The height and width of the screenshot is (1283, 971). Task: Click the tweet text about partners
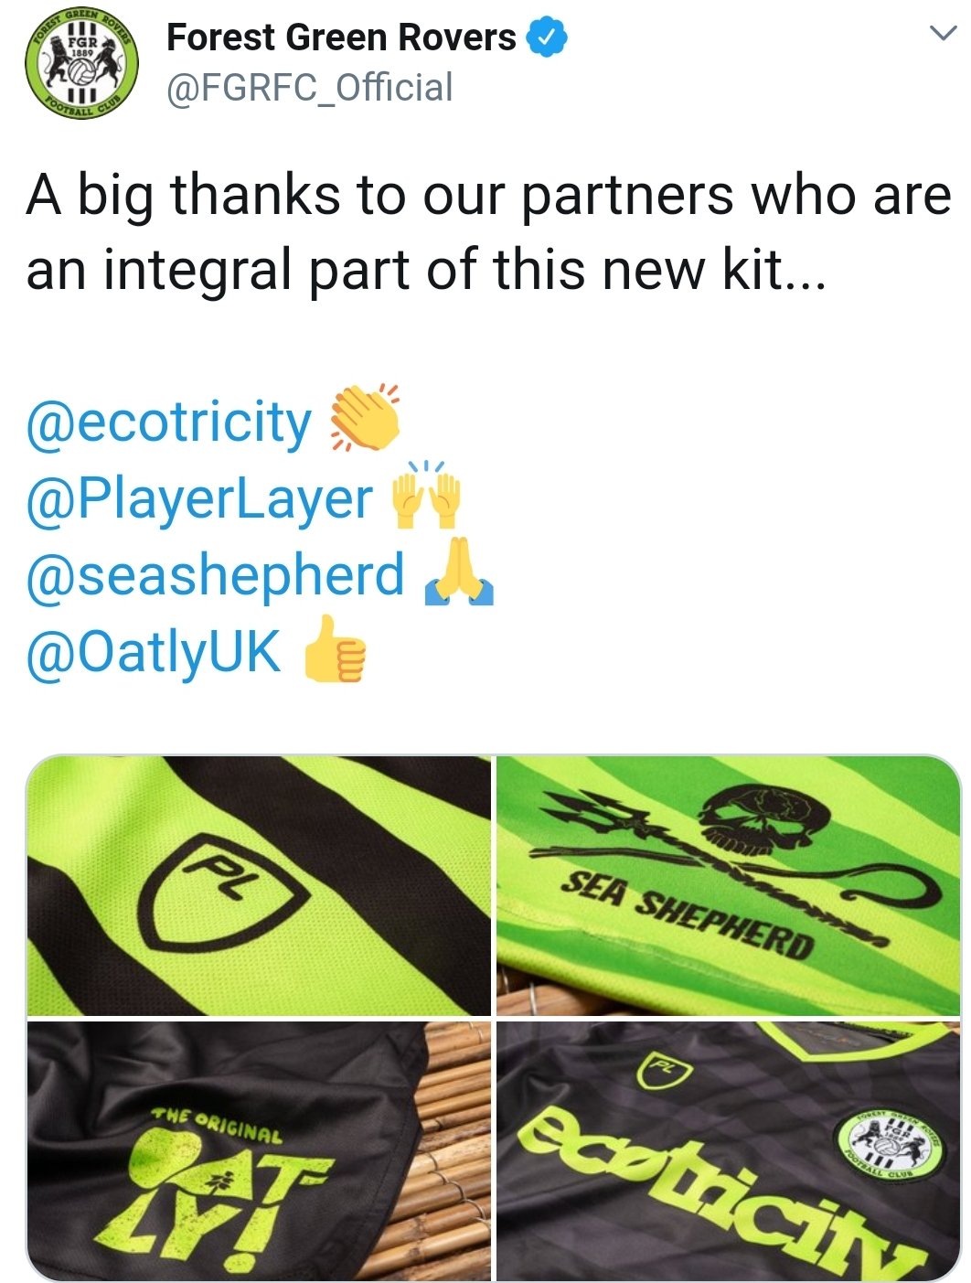pos(488,232)
